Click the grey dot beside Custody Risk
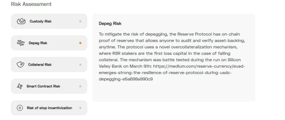The image size is (285, 120). (x=80, y=21)
